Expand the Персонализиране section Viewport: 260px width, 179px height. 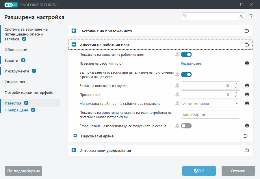pos(75,136)
